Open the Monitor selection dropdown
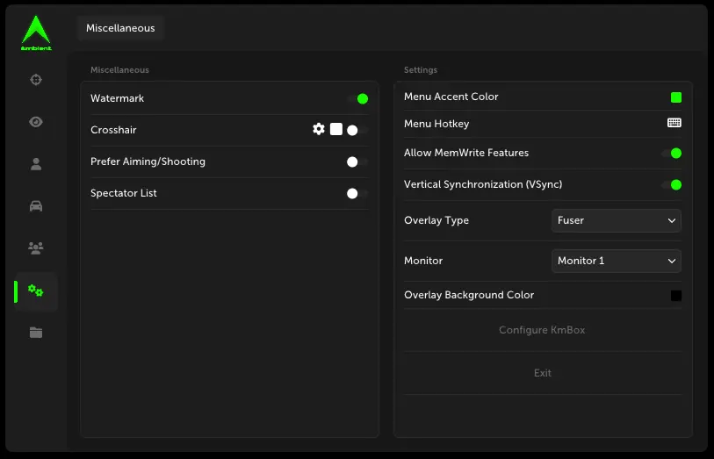The image size is (714, 459). [x=617, y=261]
